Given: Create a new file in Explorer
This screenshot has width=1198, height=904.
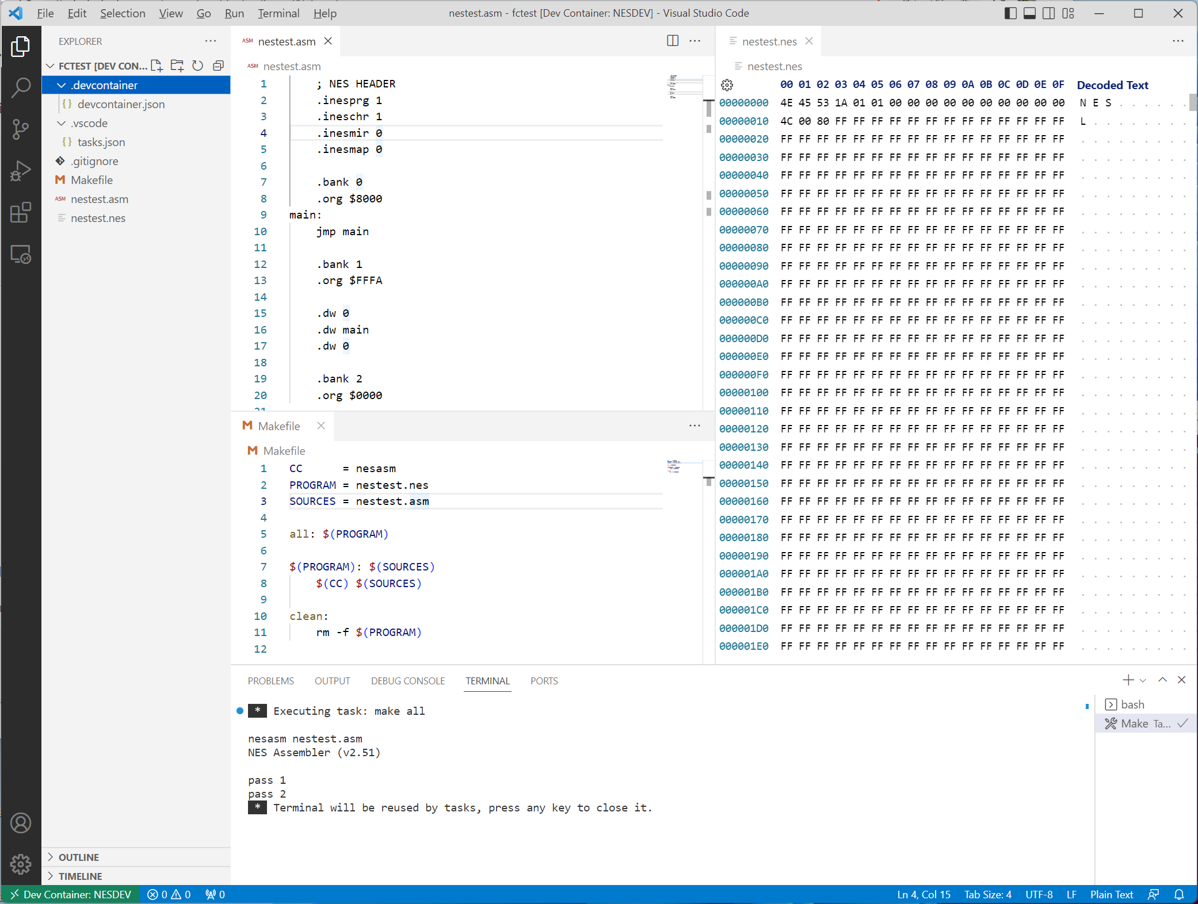Looking at the screenshot, I should 157,66.
